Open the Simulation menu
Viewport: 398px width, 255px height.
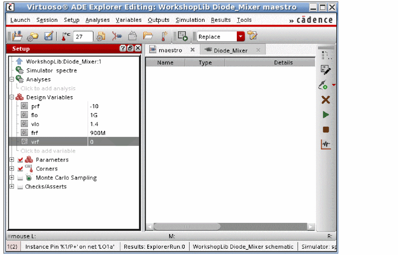pyautogui.click(x=190, y=20)
